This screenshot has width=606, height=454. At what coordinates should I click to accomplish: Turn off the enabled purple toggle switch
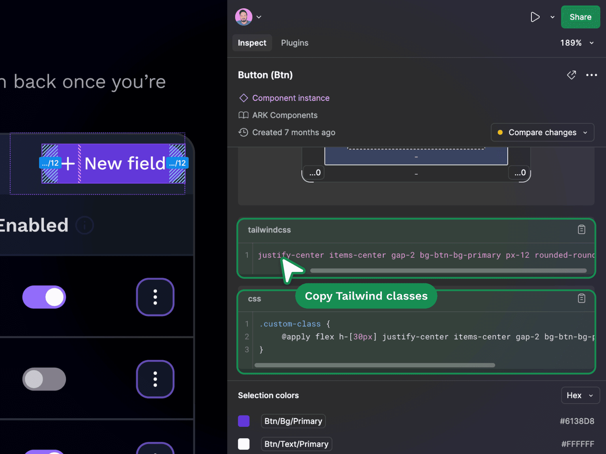pyautogui.click(x=44, y=297)
